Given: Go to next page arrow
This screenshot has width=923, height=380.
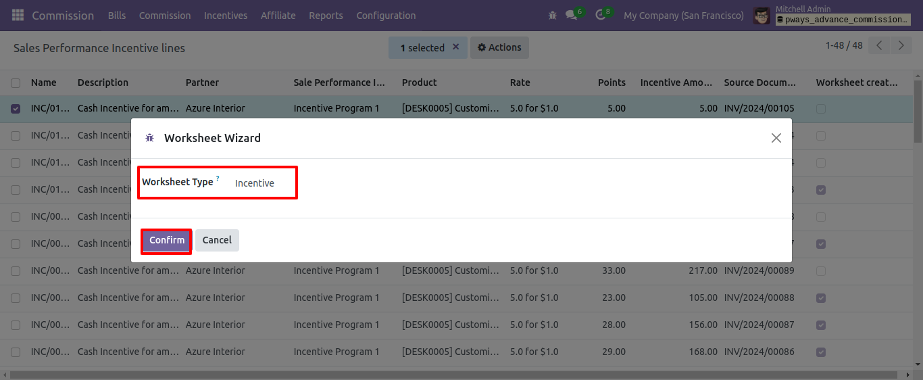Looking at the screenshot, I should [901, 46].
